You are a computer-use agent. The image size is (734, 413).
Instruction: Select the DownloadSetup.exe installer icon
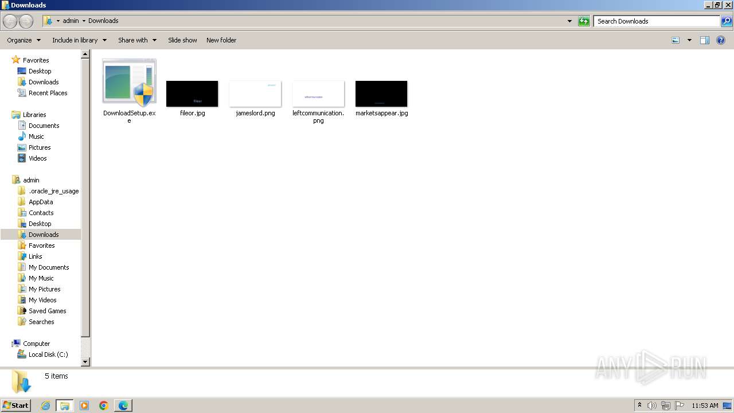[x=129, y=83]
